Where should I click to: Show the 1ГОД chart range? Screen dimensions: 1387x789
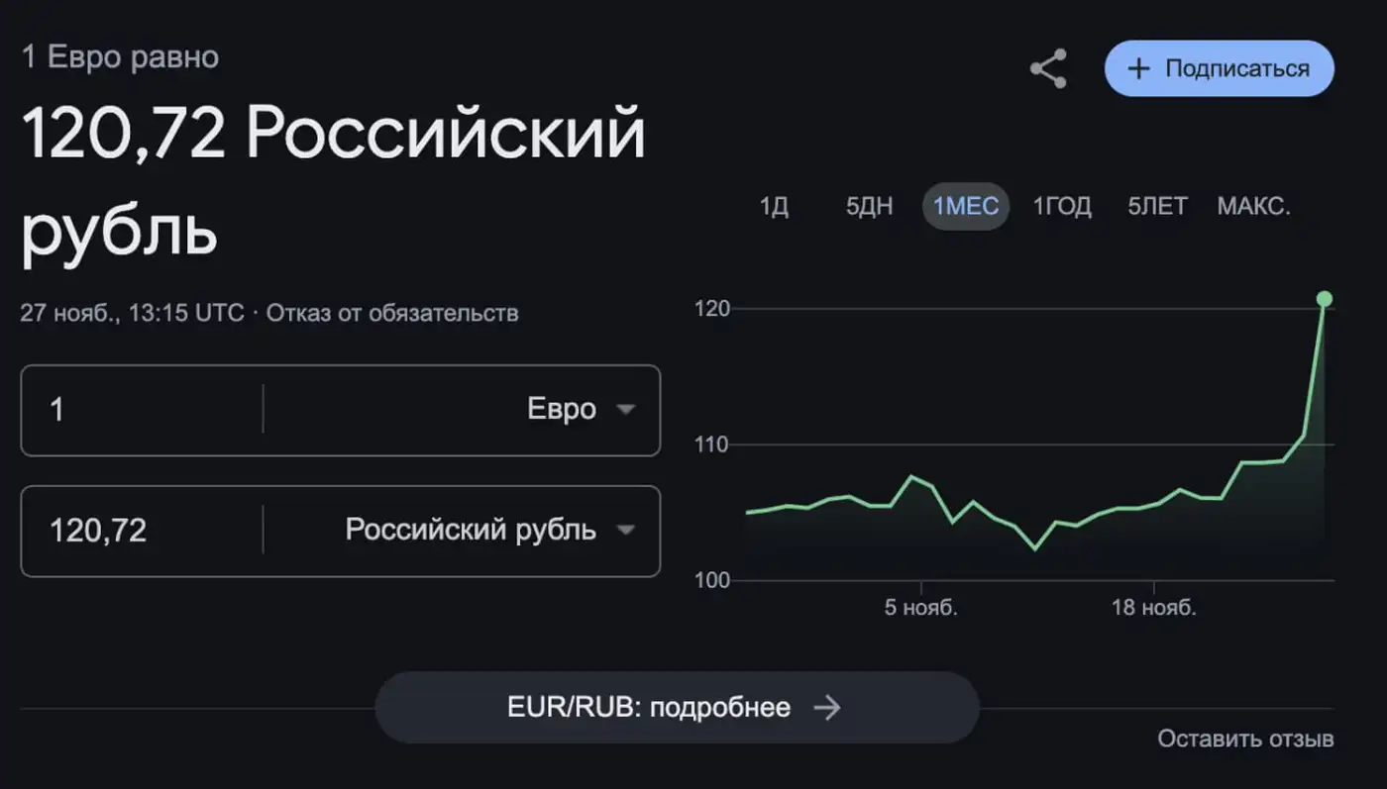[x=1062, y=207]
